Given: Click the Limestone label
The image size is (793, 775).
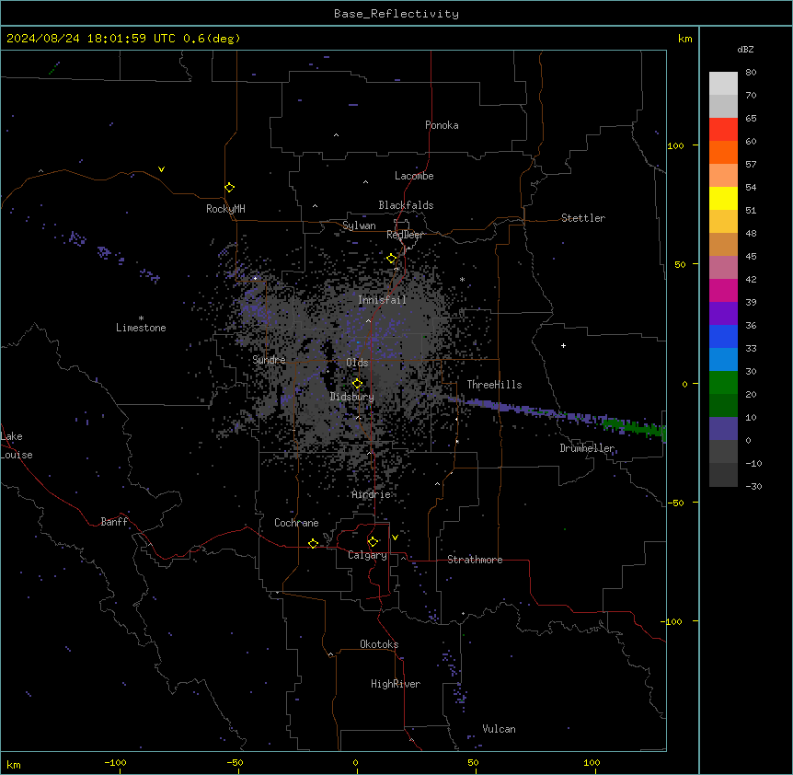Looking at the screenshot, I should point(141,328).
